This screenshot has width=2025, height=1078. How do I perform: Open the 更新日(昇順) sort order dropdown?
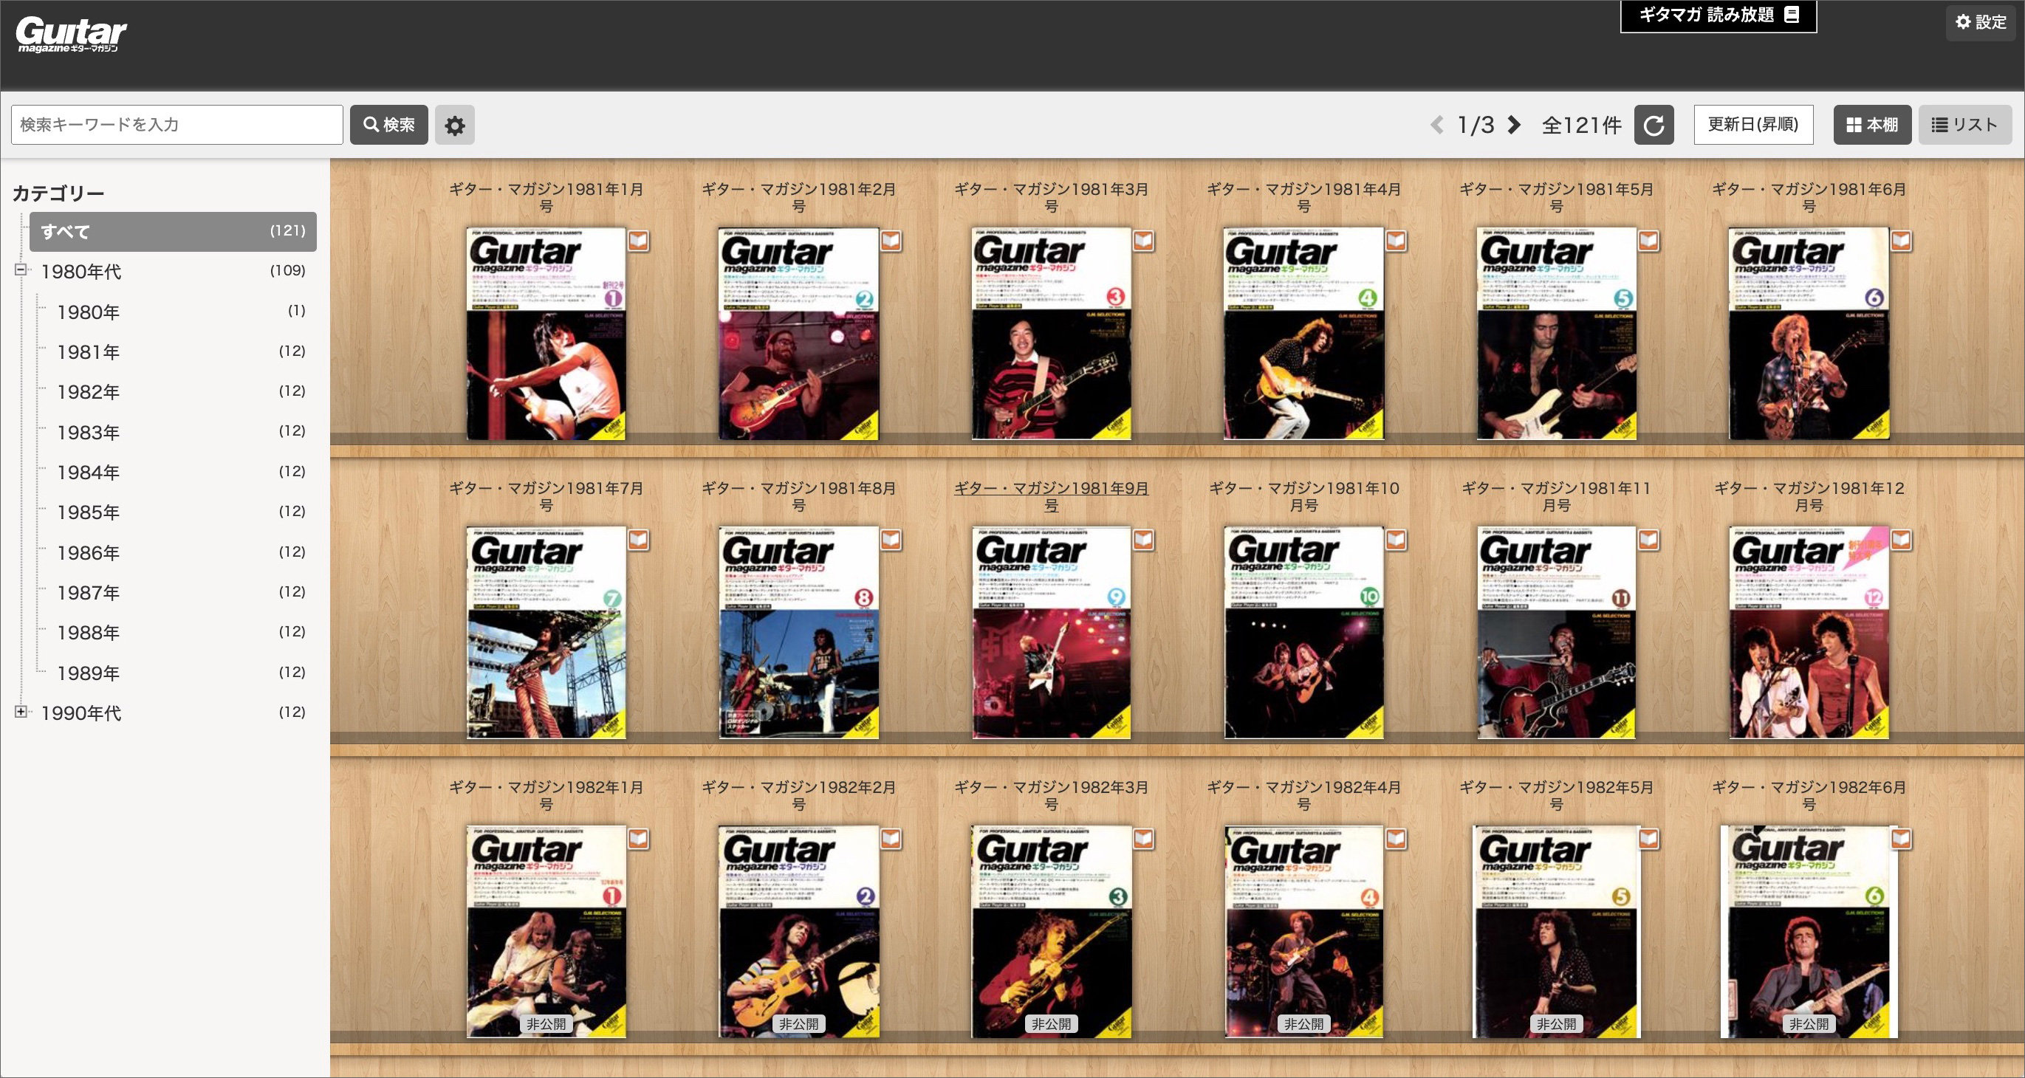[1753, 125]
